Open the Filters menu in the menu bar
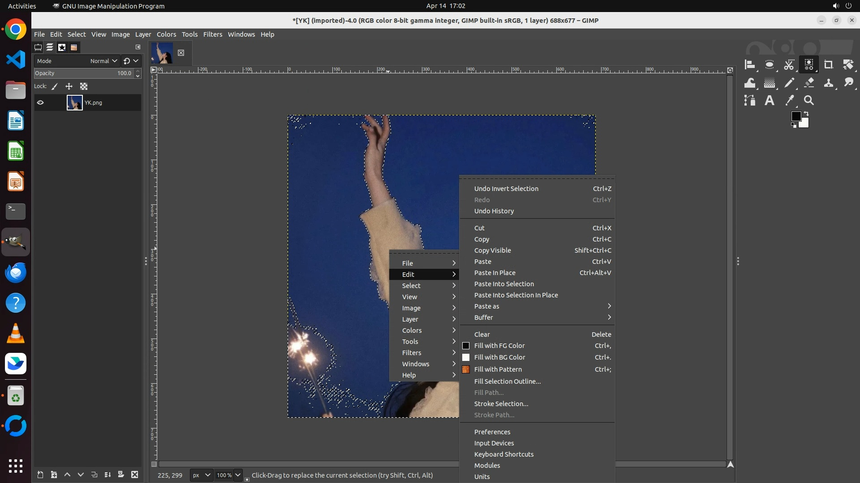 [x=212, y=34]
